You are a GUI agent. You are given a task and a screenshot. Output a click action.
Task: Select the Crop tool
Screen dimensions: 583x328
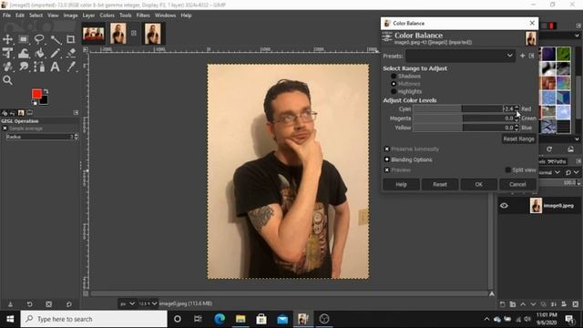71,39
